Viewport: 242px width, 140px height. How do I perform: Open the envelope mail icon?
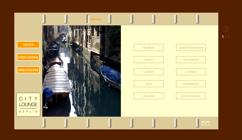pyautogui.click(x=205, y=123)
